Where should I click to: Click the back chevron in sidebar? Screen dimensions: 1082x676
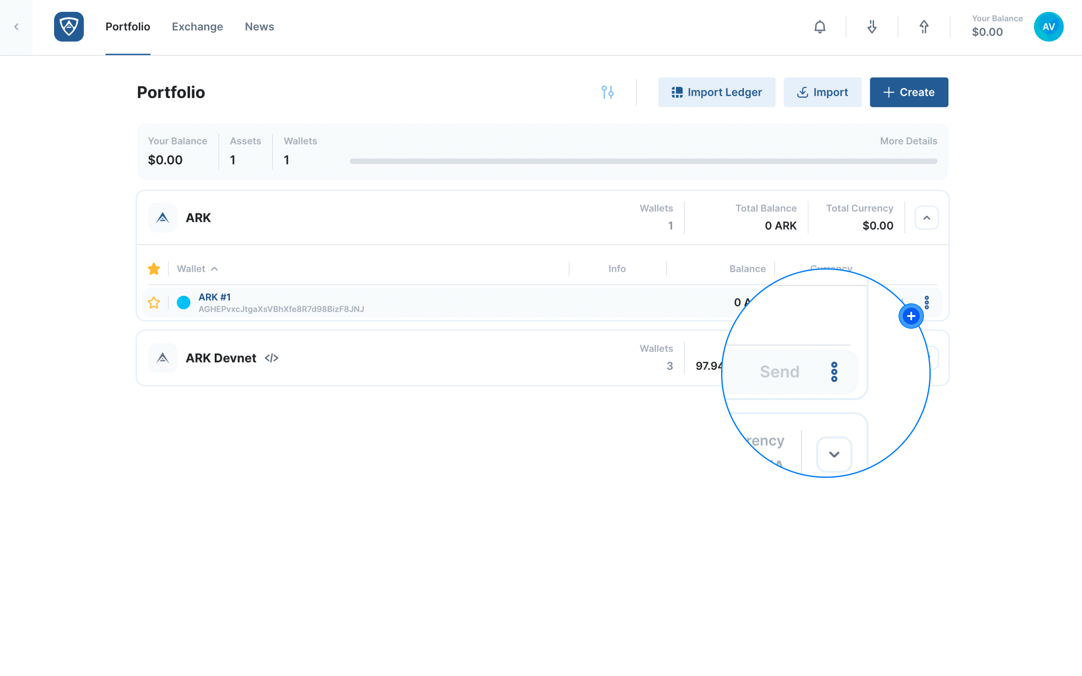click(x=16, y=27)
